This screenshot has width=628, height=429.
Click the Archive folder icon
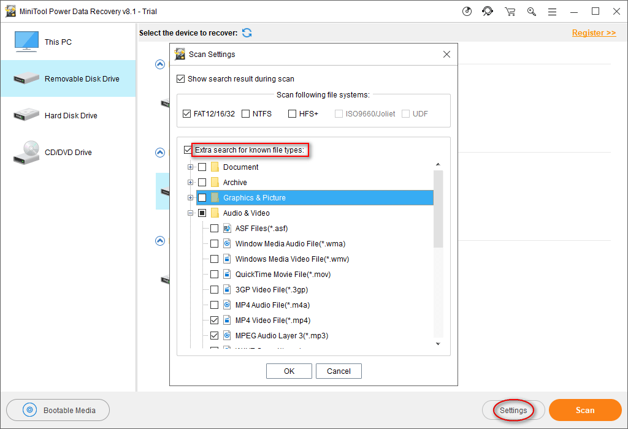point(215,182)
